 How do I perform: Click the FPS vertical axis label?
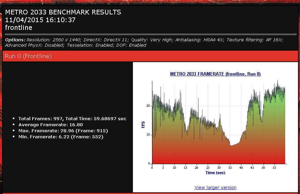(x=143, y=125)
